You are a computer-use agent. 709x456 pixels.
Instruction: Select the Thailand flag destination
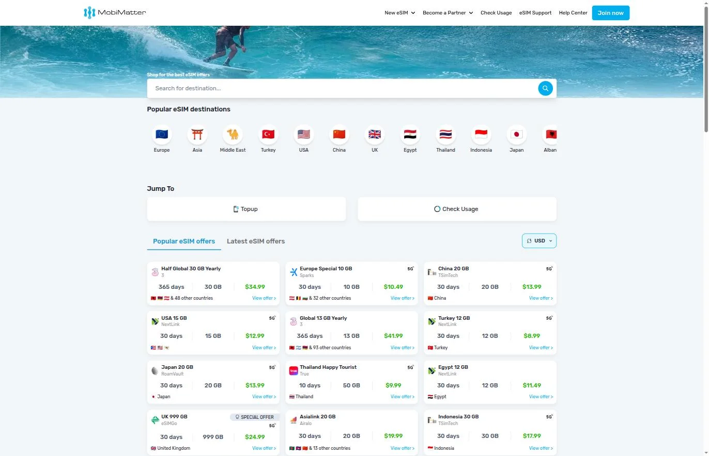pyautogui.click(x=445, y=135)
